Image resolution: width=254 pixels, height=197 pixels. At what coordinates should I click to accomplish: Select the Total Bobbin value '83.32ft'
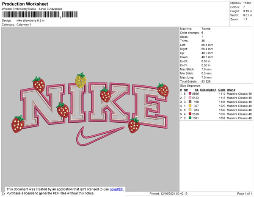[206, 82]
